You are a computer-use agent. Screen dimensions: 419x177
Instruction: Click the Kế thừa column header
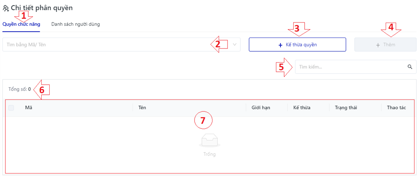click(302, 108)
